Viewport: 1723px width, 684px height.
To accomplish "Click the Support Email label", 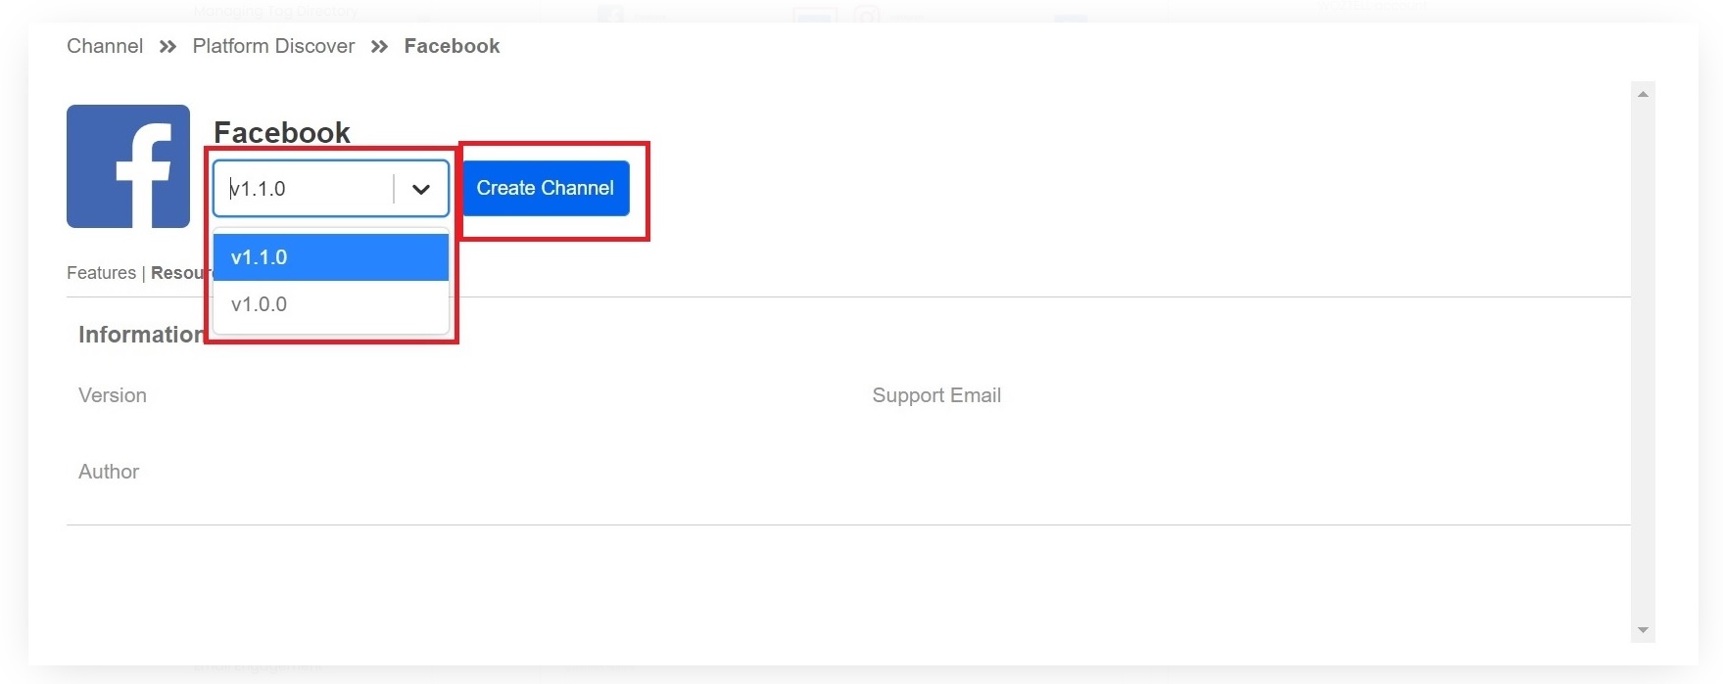I will point(936,395).
